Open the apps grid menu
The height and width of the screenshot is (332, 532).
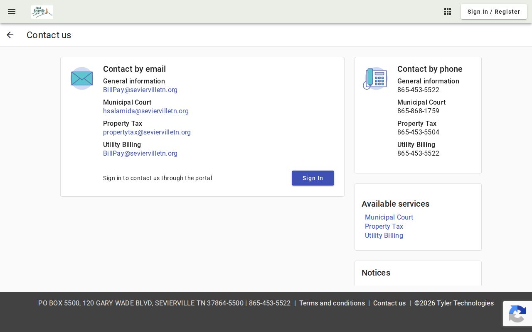(448, 12)
